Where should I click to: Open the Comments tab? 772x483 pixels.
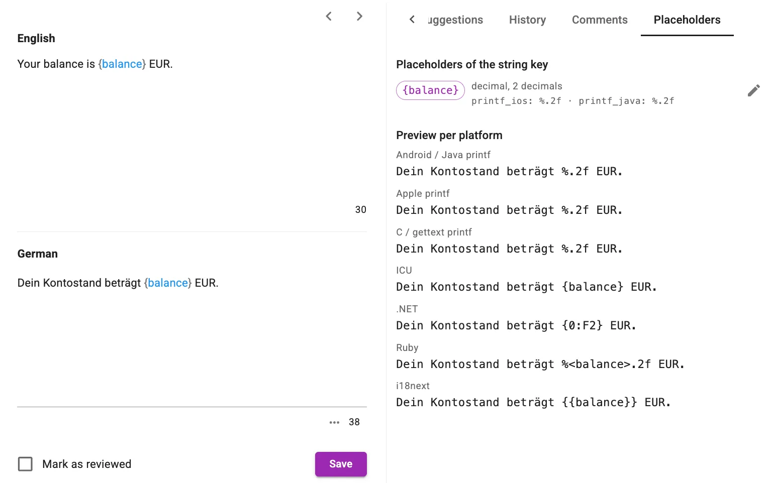click(x=600, y=20)
